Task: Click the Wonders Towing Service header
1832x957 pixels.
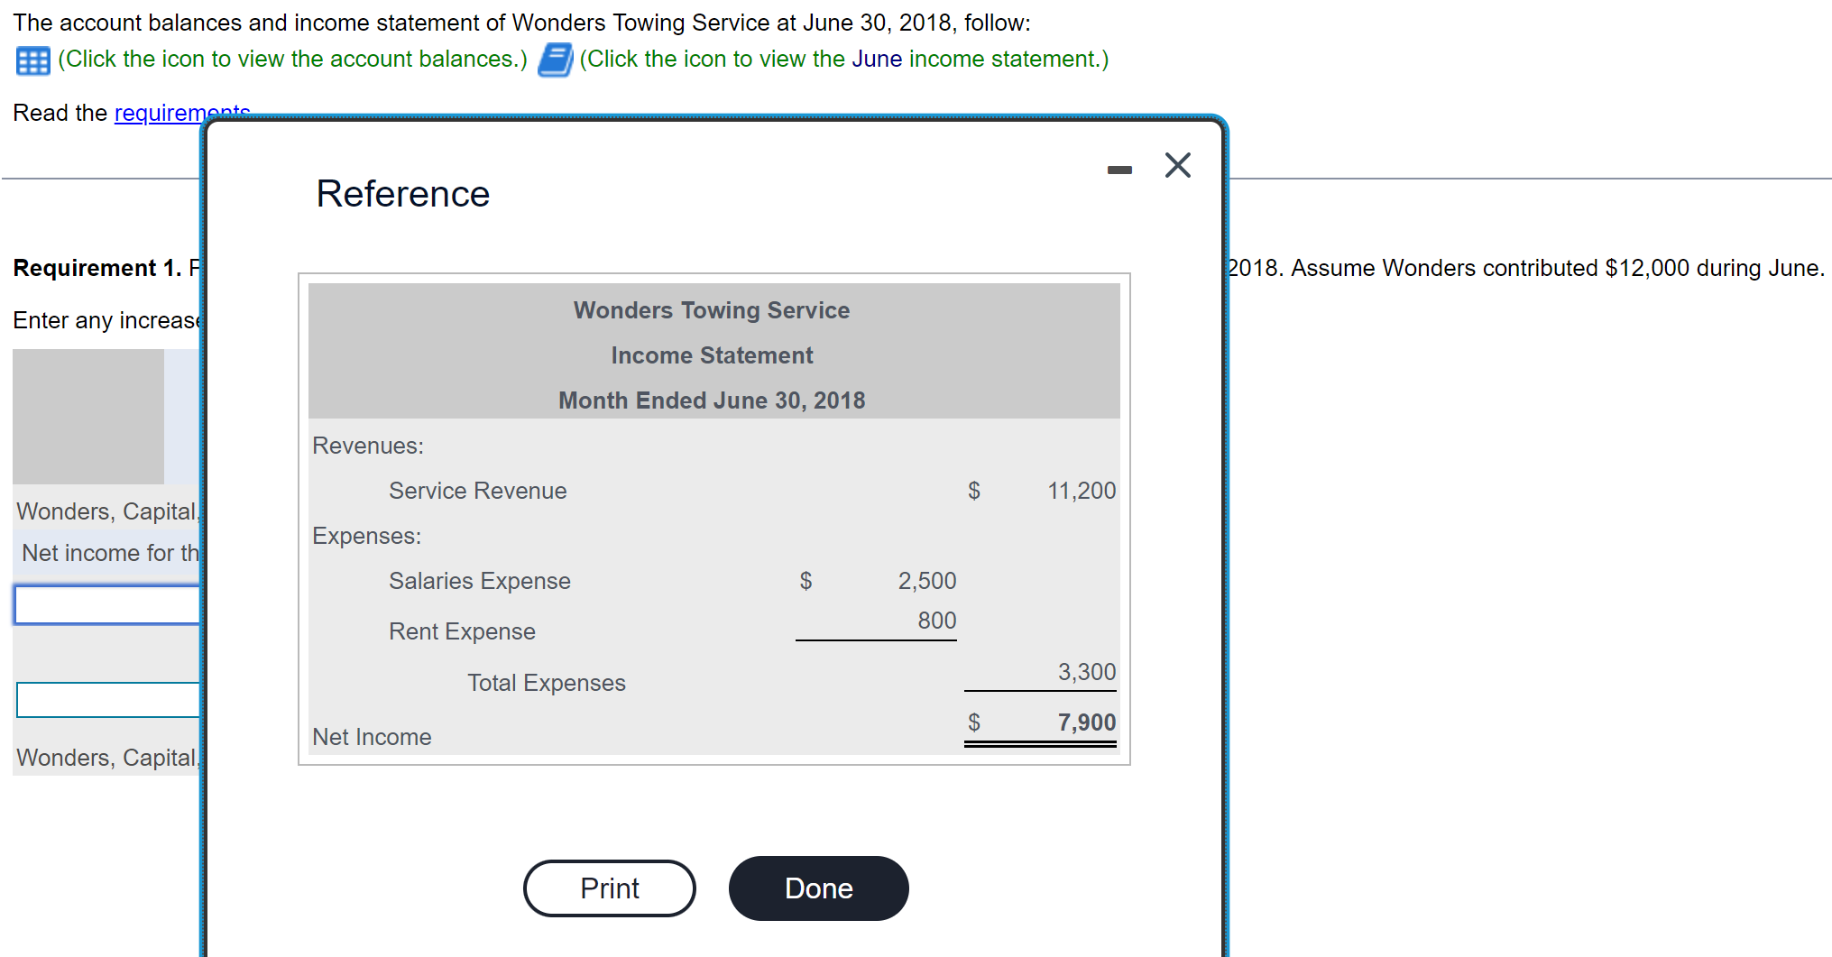Action: click(x=712, y=309)
